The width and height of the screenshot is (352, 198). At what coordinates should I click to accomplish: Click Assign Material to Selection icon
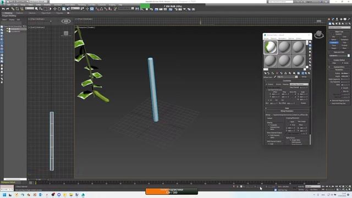tap(273, 73)
